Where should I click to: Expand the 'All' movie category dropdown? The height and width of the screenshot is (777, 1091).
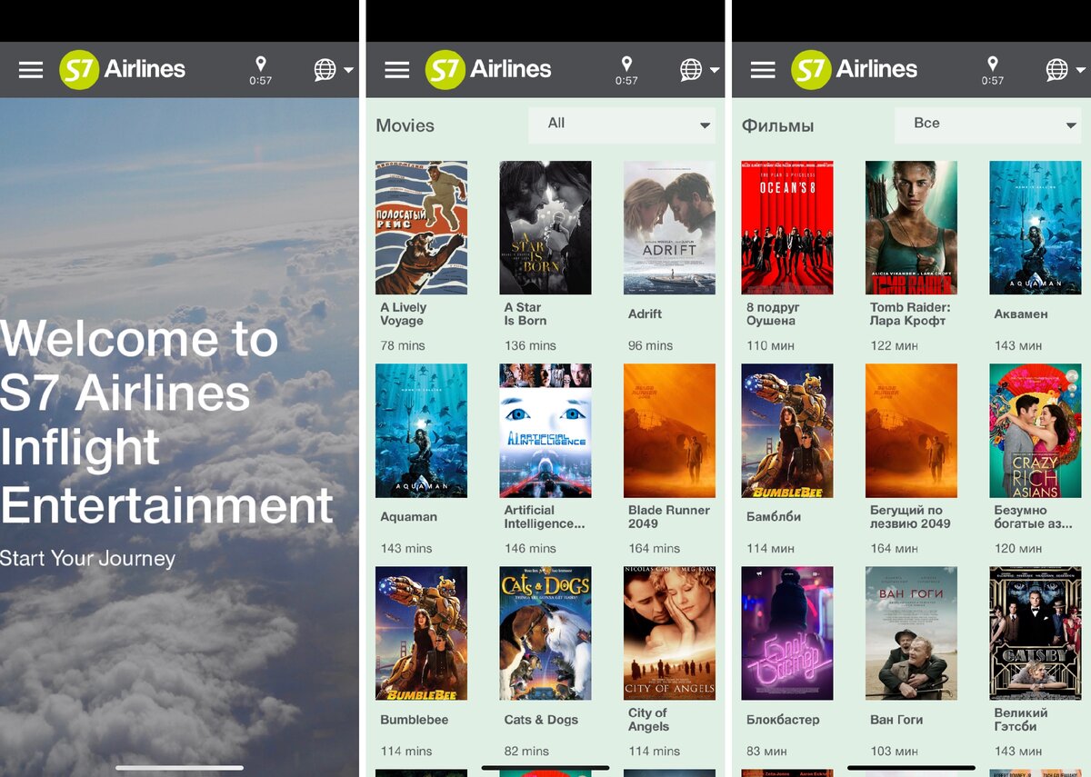[x=622, y=125]
